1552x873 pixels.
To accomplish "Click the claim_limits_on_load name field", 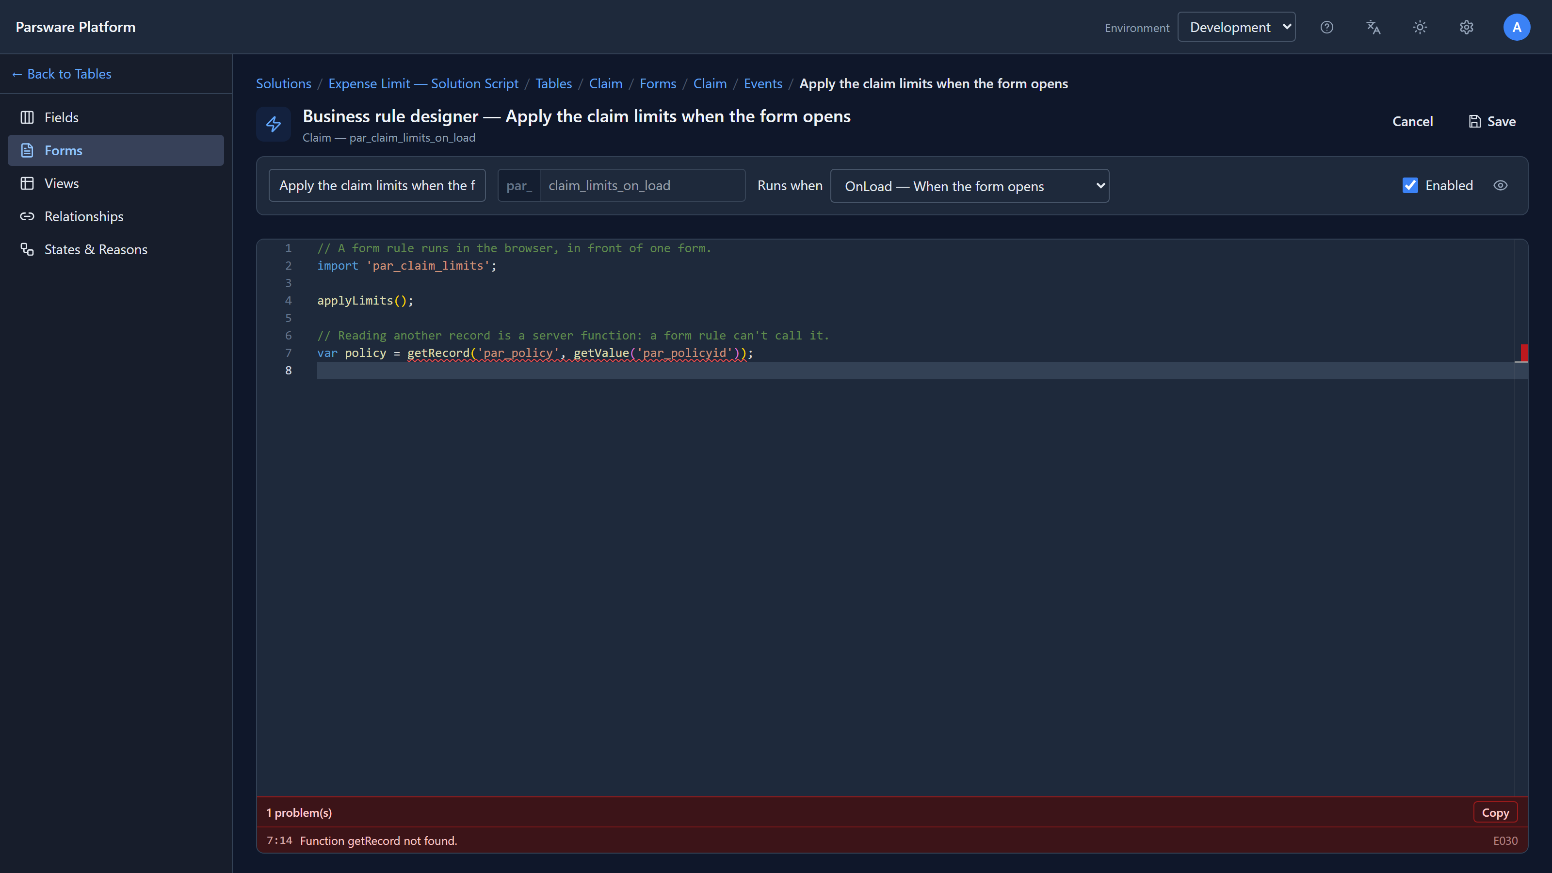I will pyautogui.click(x=642, y=186).
